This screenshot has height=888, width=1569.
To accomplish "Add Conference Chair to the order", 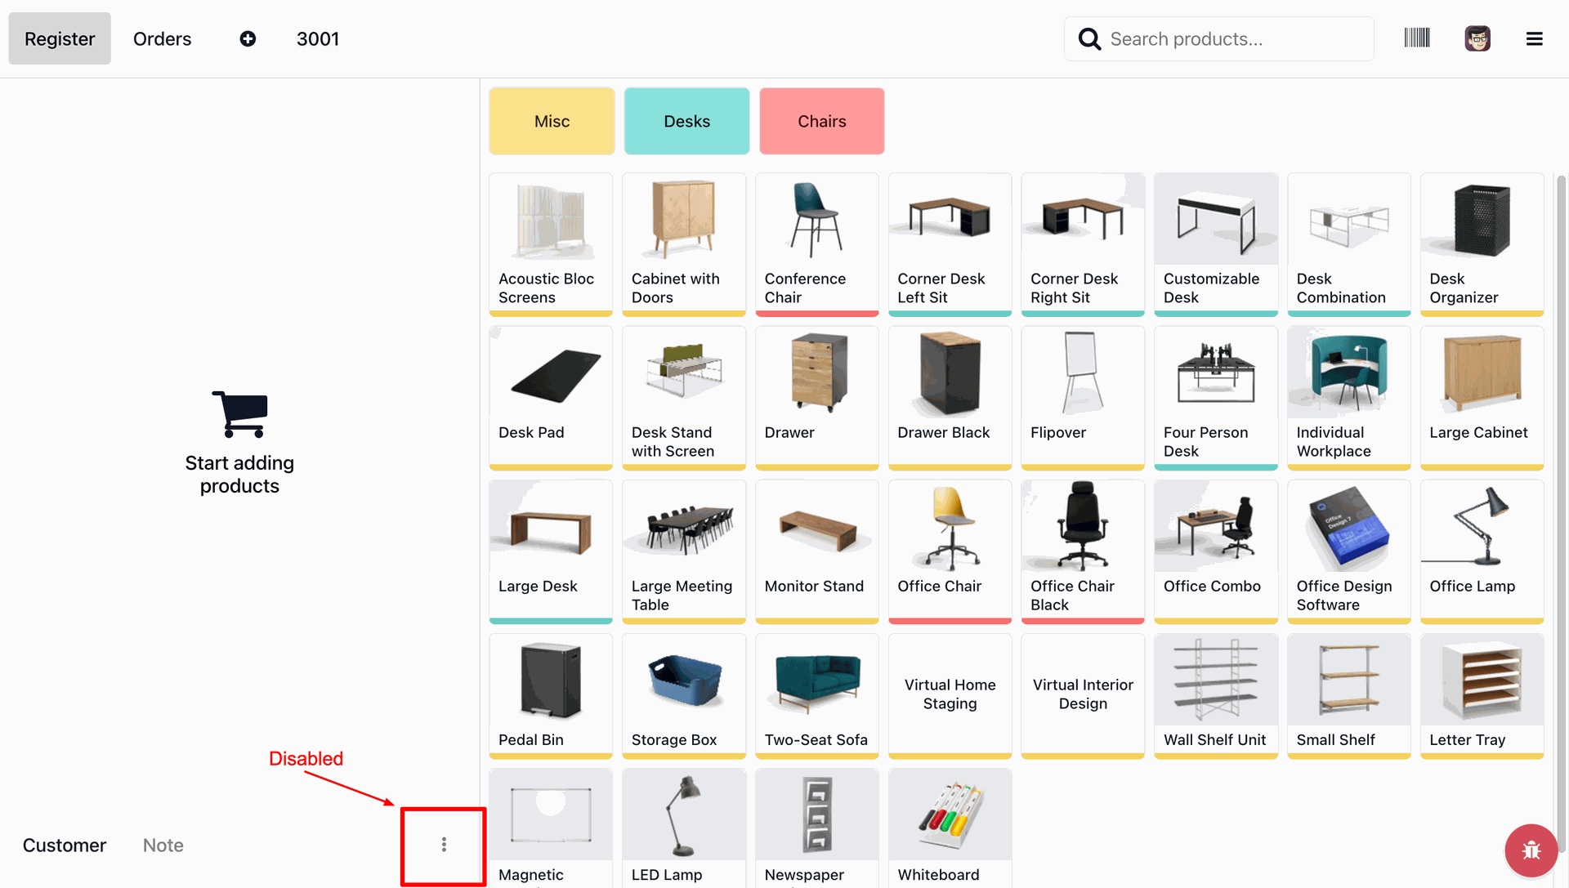I will pyautogui.click(x=816, y=243).
